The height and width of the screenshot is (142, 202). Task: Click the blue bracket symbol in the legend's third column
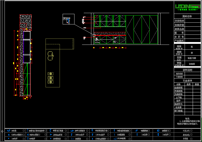51,131
